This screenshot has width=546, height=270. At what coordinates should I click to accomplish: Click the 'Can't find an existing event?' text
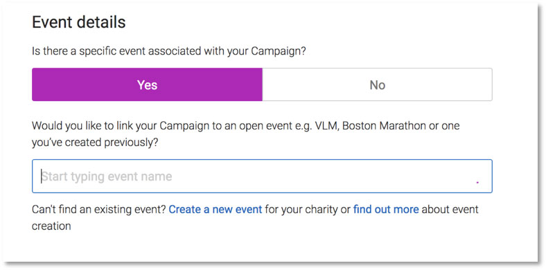click(99, 210)
